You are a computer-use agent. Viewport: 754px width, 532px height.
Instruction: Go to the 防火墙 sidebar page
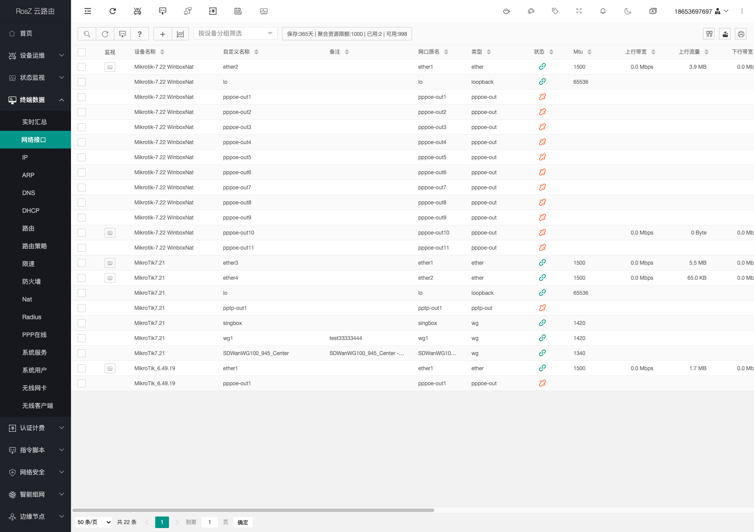[x=31, y=282]
